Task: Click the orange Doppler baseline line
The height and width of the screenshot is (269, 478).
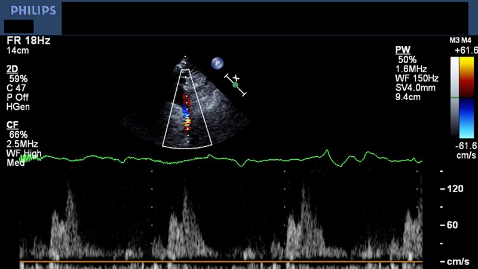Action: click(x=221, y=261)
